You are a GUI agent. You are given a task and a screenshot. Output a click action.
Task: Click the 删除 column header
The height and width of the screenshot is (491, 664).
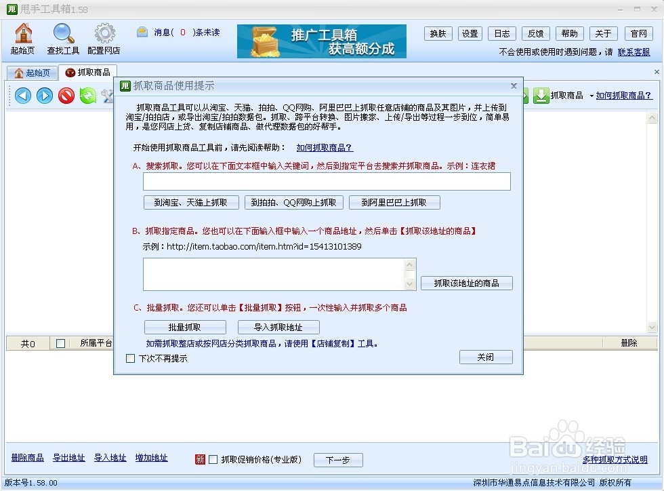click(629, 343)
